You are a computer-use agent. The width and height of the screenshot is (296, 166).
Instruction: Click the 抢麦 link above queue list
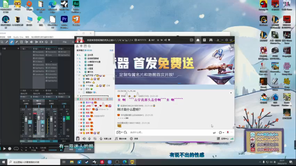click(x=112, y=51)
